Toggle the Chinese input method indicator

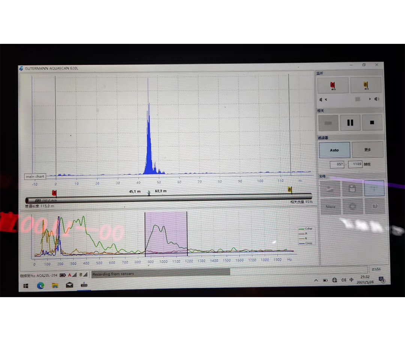[x=351, y=280]
